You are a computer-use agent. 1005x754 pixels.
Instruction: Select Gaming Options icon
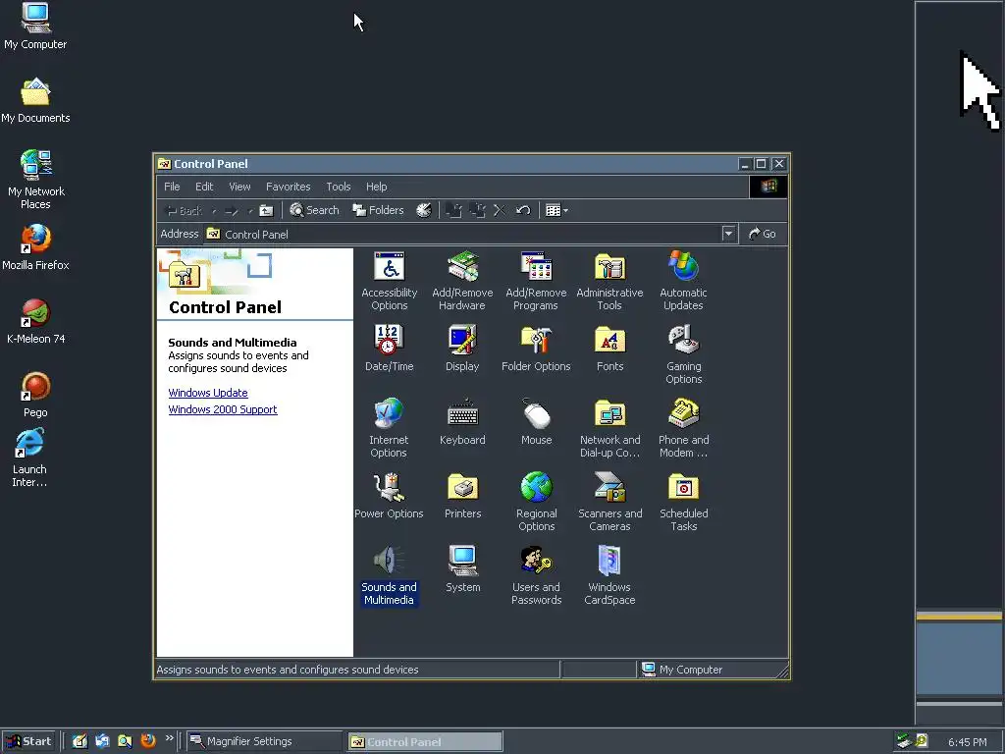(683, 353)
